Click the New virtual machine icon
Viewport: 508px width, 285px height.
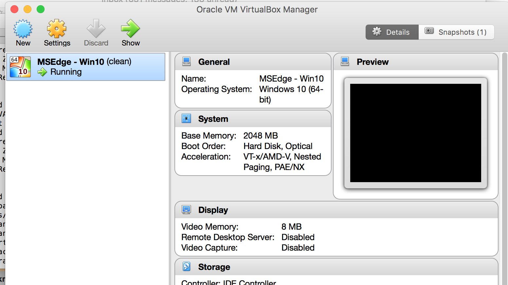(x=23, y=28)
